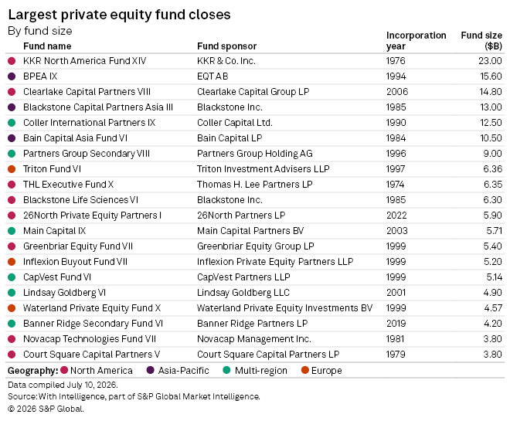Click the Incorporation year column header

tap(416, 41)
